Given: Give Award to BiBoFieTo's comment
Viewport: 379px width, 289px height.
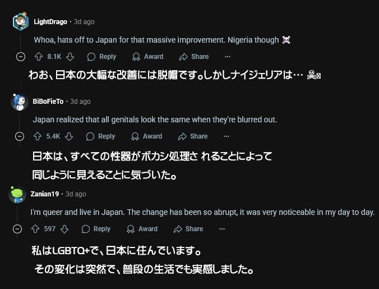Looking at the screenshot, I should pos(146,136).
